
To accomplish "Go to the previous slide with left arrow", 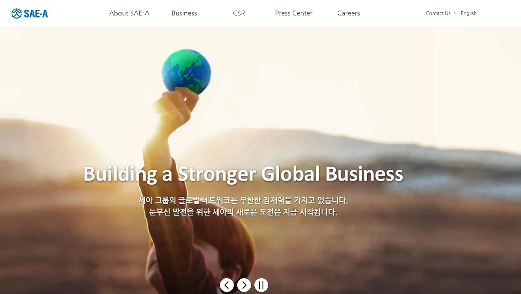I will coord(227,285).
